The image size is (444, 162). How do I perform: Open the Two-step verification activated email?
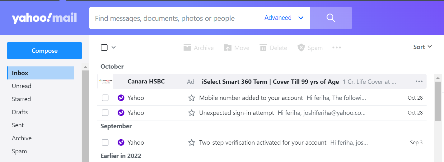(x=262, y=142)
